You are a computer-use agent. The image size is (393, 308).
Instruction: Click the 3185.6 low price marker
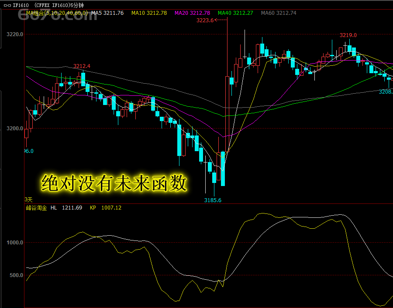point(213,200)
